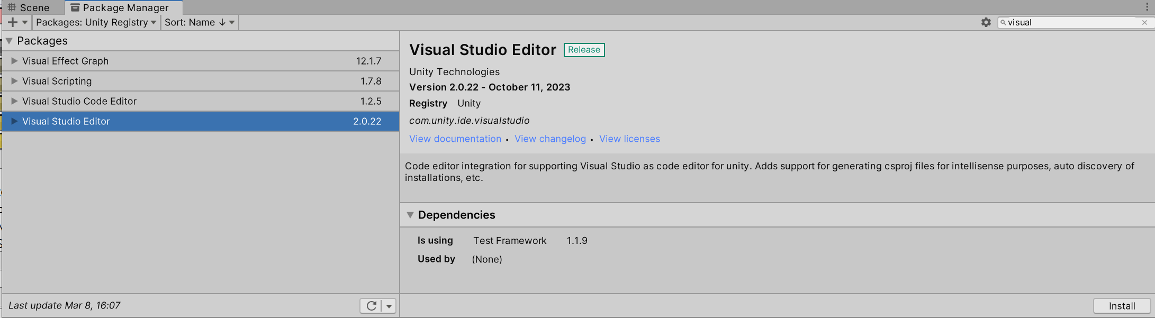Image resolution: width=1155 pixels, height=318 pixels.
Task: Open the three-dot window options menu
Action: tap(1147, 7)
